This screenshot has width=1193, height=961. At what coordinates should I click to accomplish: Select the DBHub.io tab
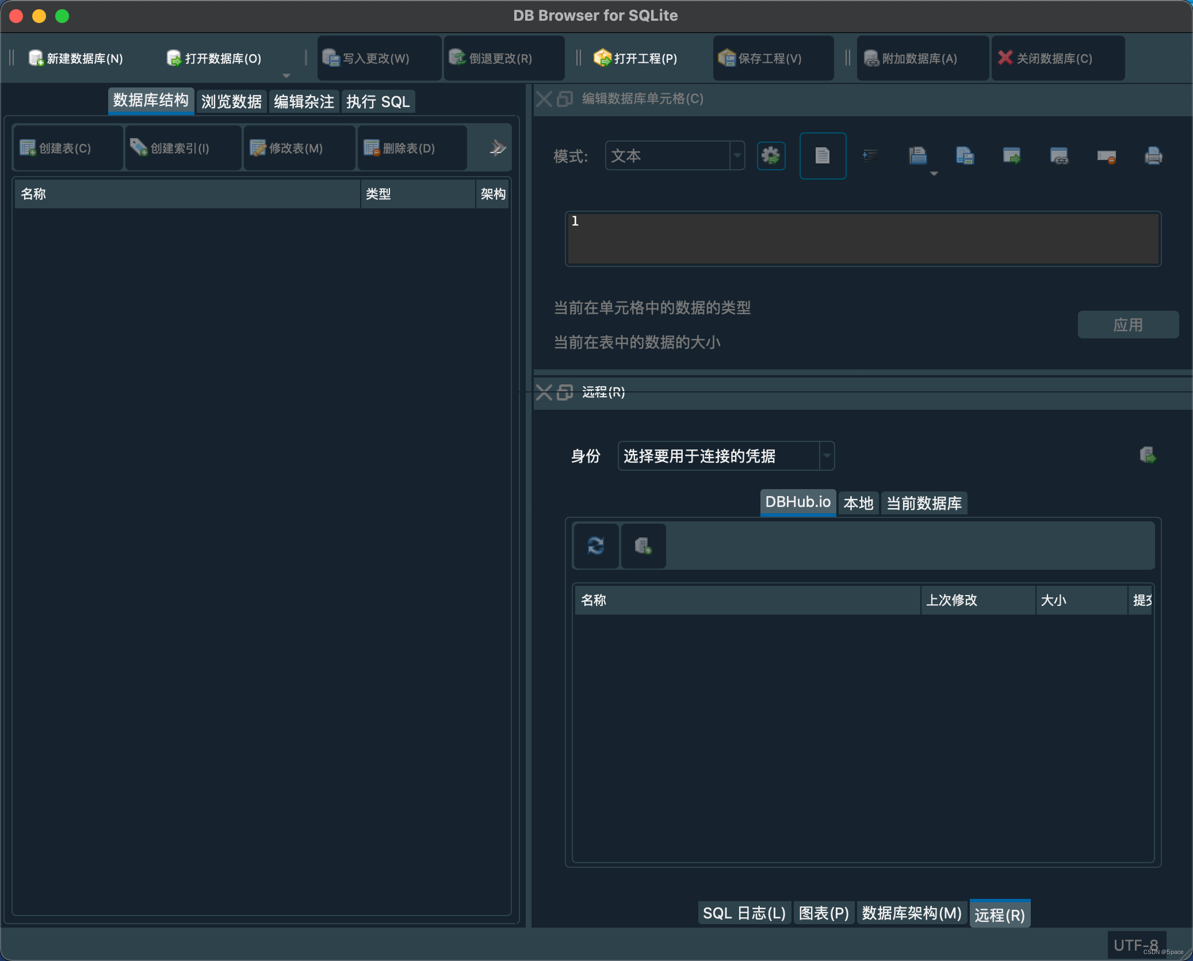click(798, 502)
